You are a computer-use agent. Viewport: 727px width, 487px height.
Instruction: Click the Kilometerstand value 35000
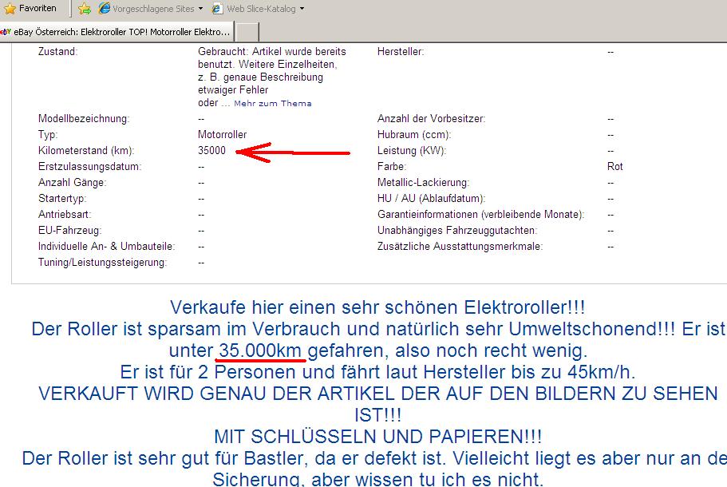tap(211, 151)
